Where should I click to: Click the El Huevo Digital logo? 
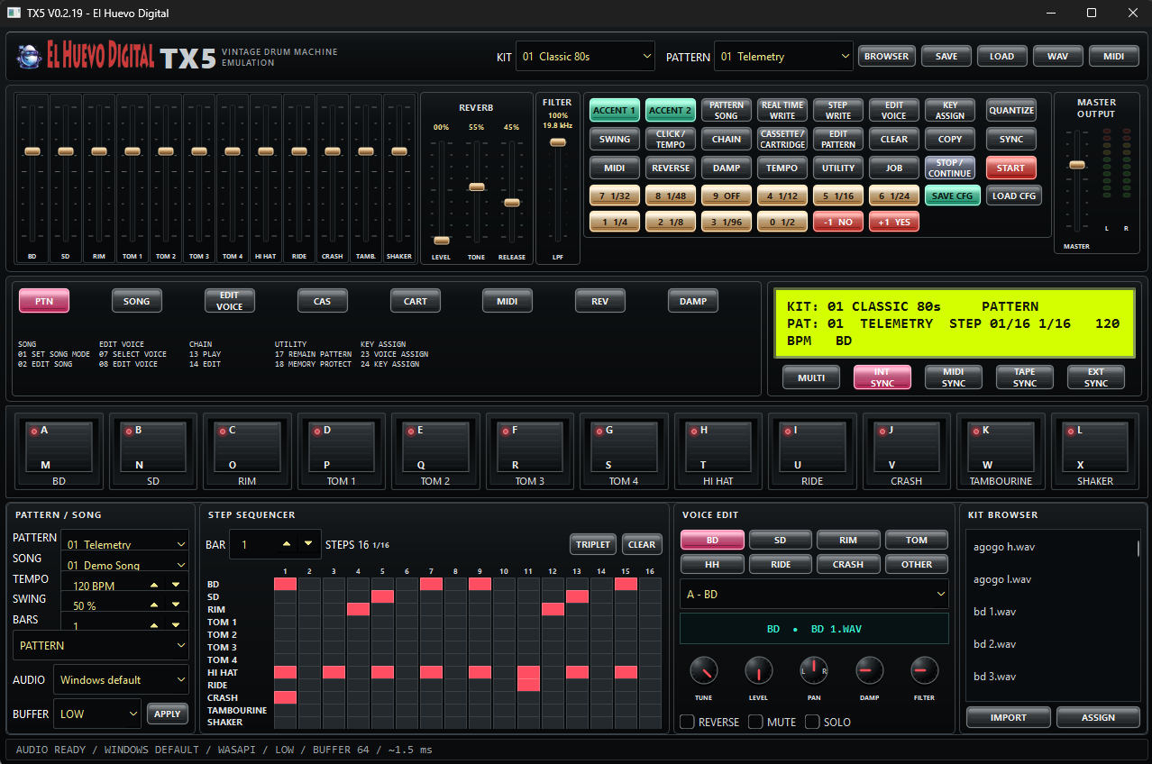86,56
